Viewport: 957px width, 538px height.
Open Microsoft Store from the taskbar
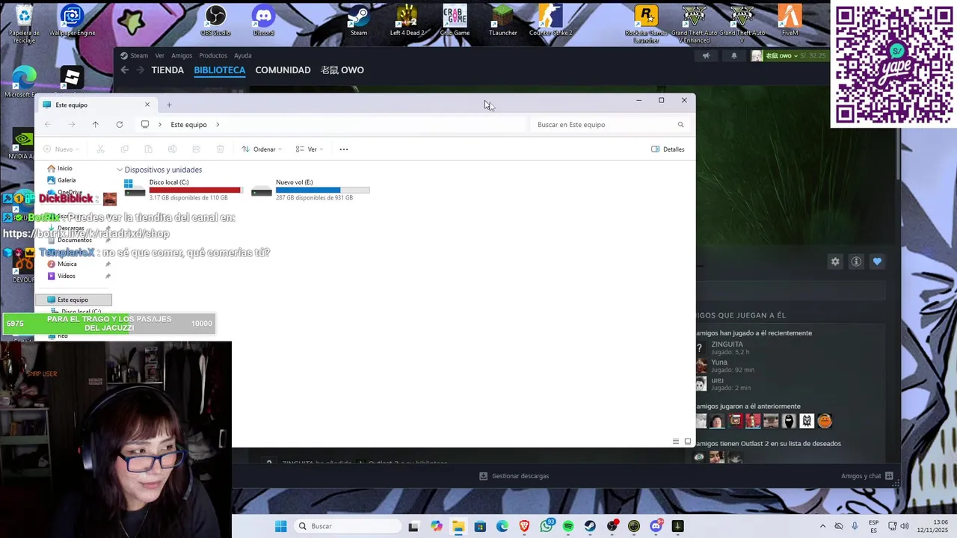click(x=480, y=526)
